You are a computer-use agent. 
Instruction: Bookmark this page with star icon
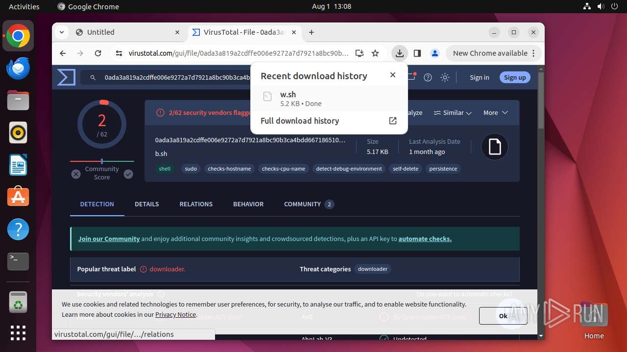pyautogui.click(x=375, y=53)
